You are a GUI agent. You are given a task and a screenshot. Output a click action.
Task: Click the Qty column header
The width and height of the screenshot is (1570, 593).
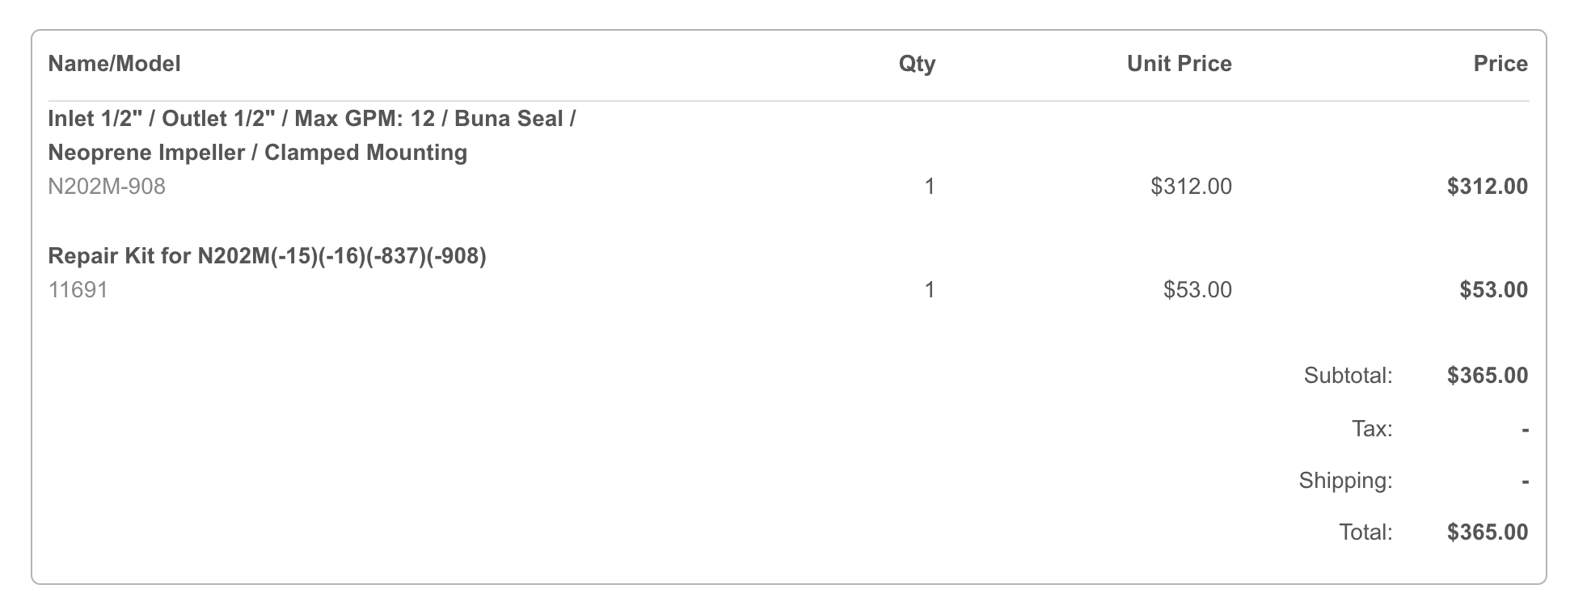coord(917,64)
